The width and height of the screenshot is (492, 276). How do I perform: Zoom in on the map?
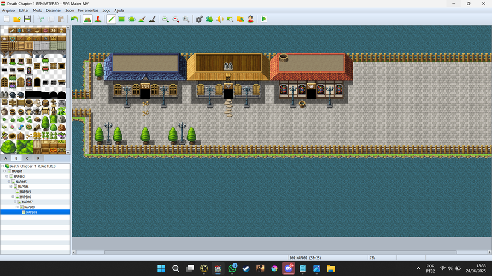pyautogui.click(x=165, y=19)
